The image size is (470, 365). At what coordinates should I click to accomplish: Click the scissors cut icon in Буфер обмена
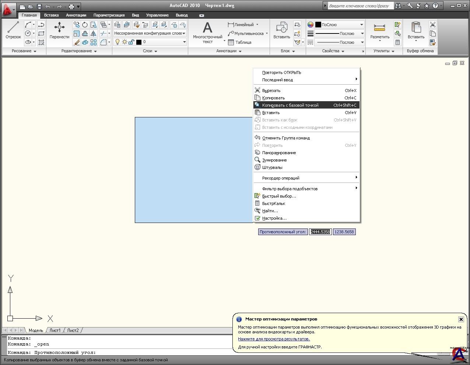432,25
